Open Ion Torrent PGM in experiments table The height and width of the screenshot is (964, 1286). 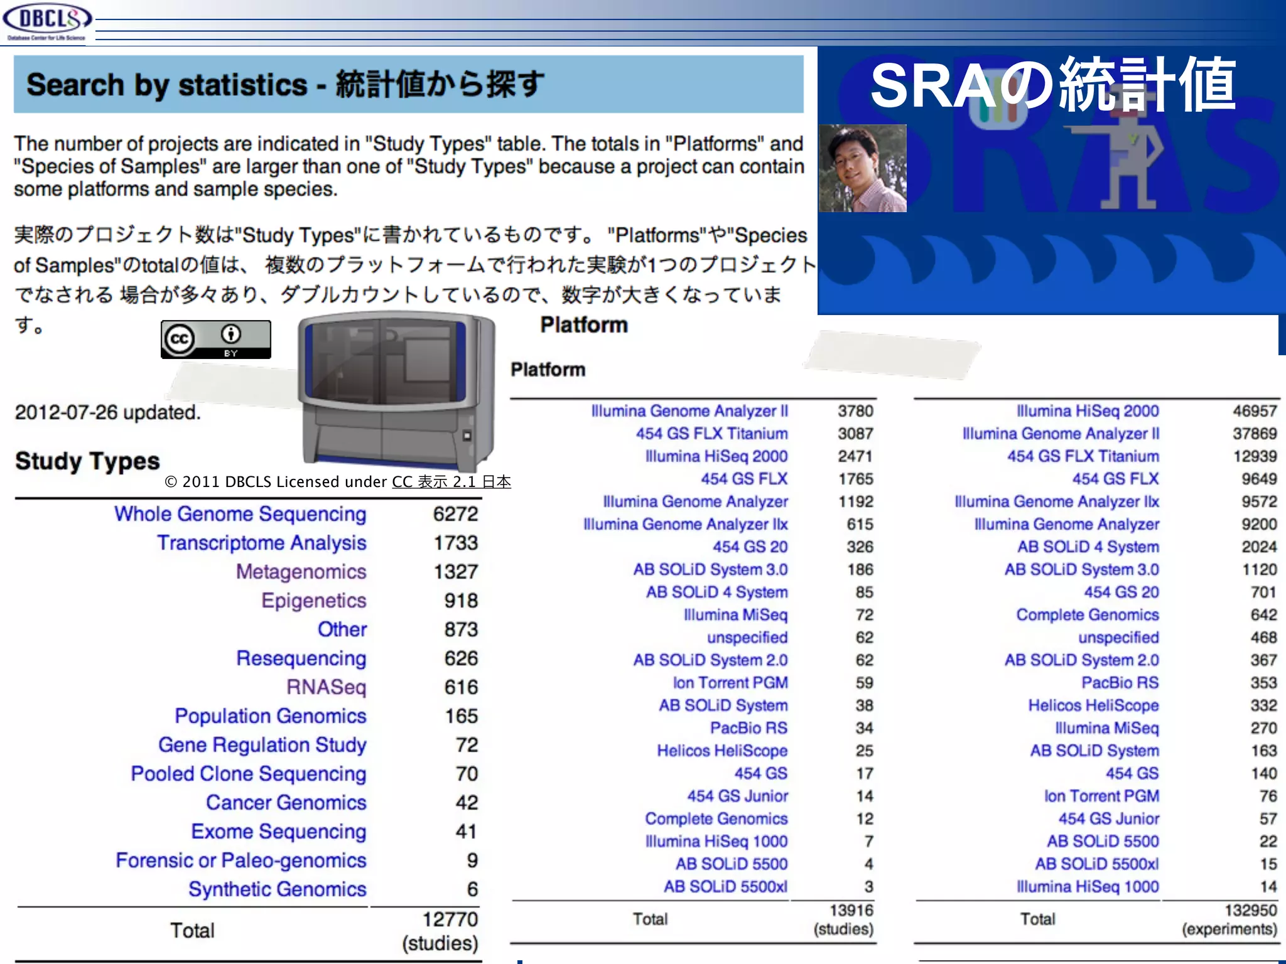1101,796
